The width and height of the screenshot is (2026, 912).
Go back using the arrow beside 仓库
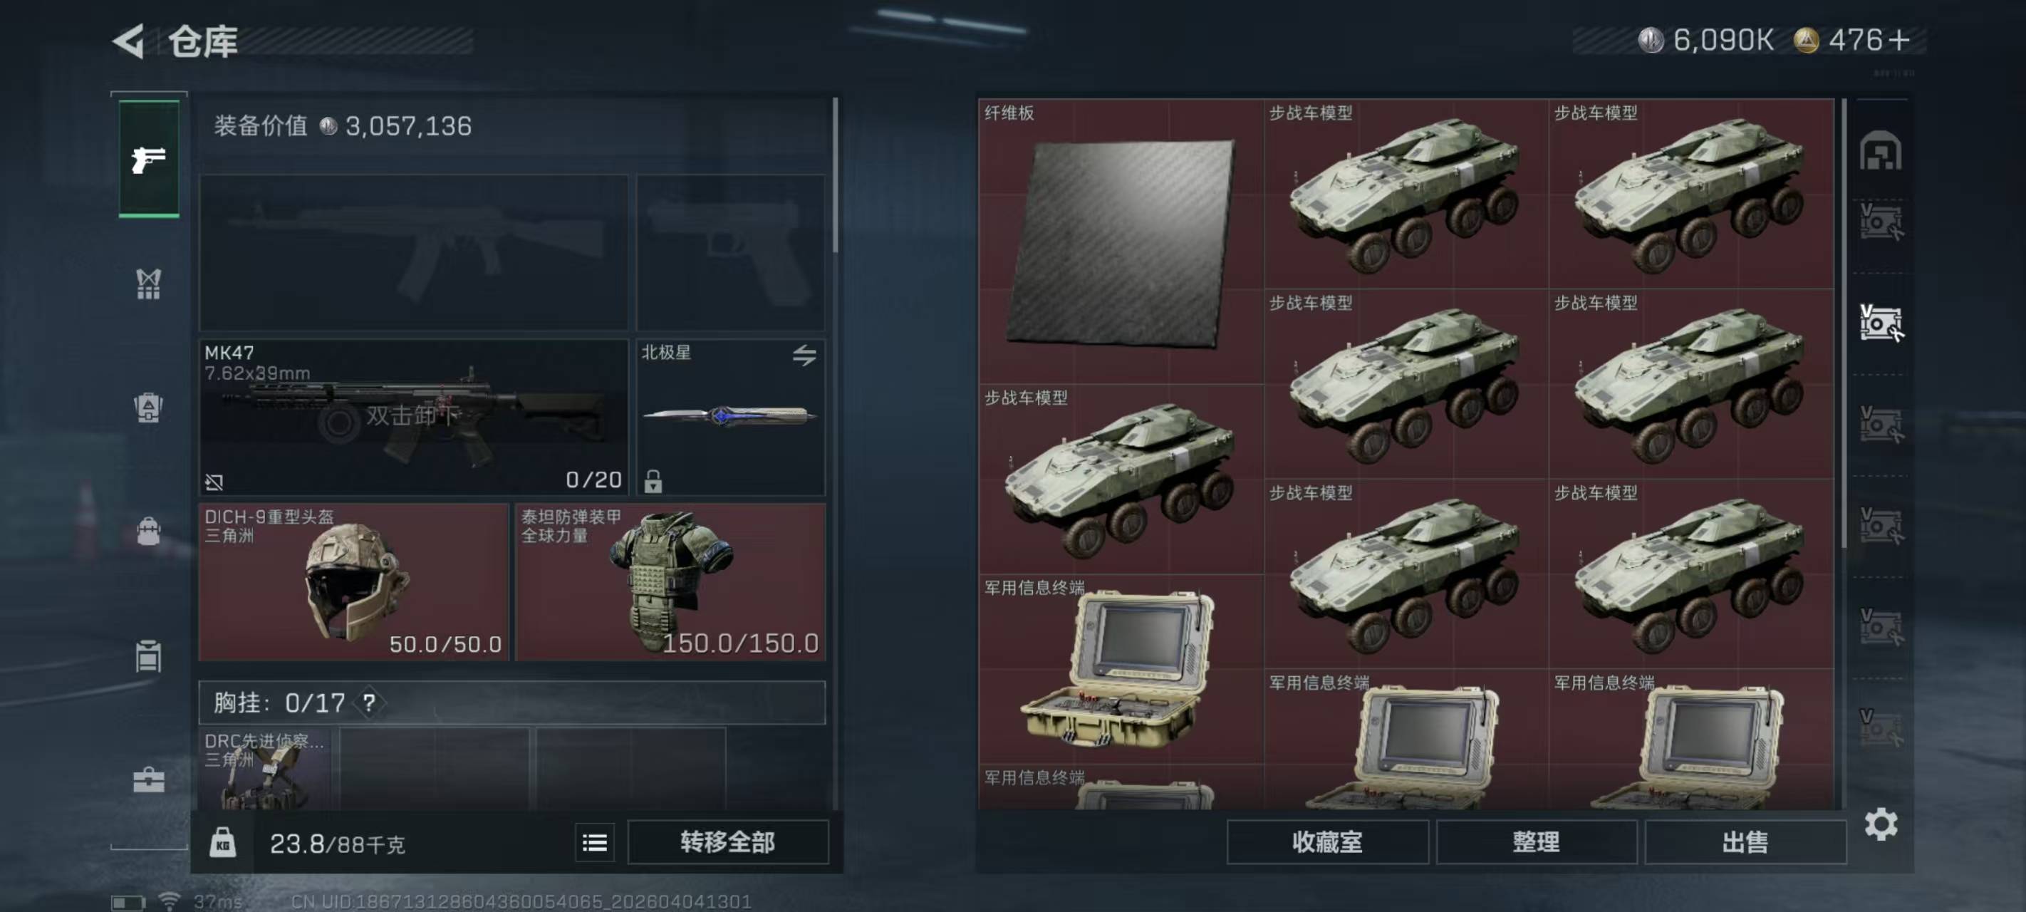(x=130, y=41)
